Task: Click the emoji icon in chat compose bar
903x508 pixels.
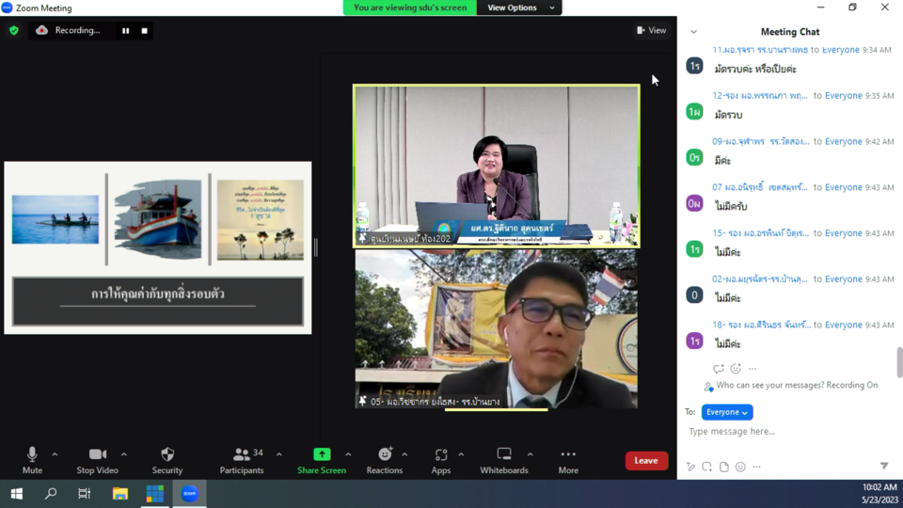Action: click(x=740, y=467)
